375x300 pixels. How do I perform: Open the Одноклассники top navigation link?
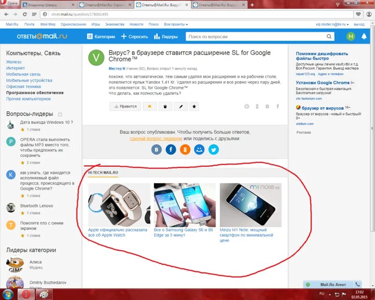coord(73,24)
